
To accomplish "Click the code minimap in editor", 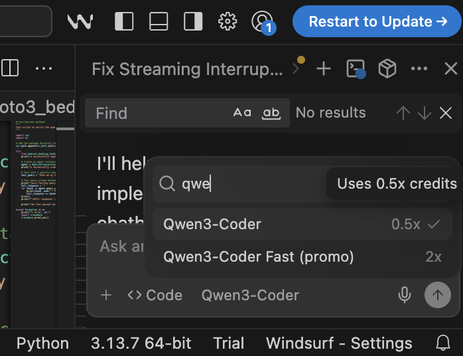I will click(35, 170).
